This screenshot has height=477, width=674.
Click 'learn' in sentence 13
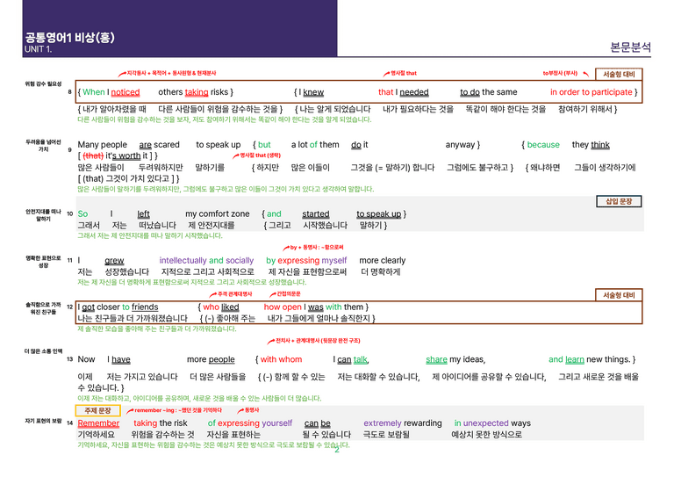tap(575, 359)
